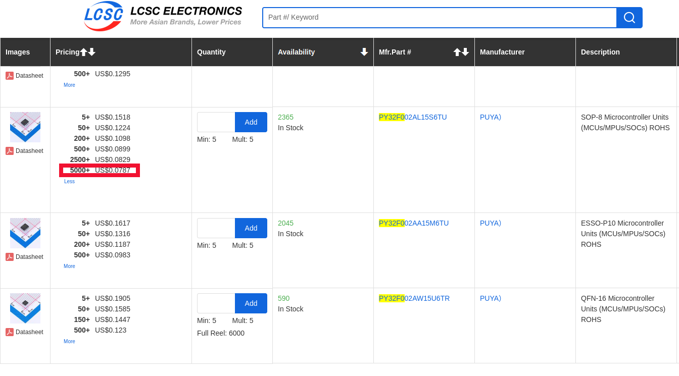The height and width of the screenshot is (376, 679).
Task: Click quantity input for PY32F002AL15S6TU
Action: click(x=216, y=122)
